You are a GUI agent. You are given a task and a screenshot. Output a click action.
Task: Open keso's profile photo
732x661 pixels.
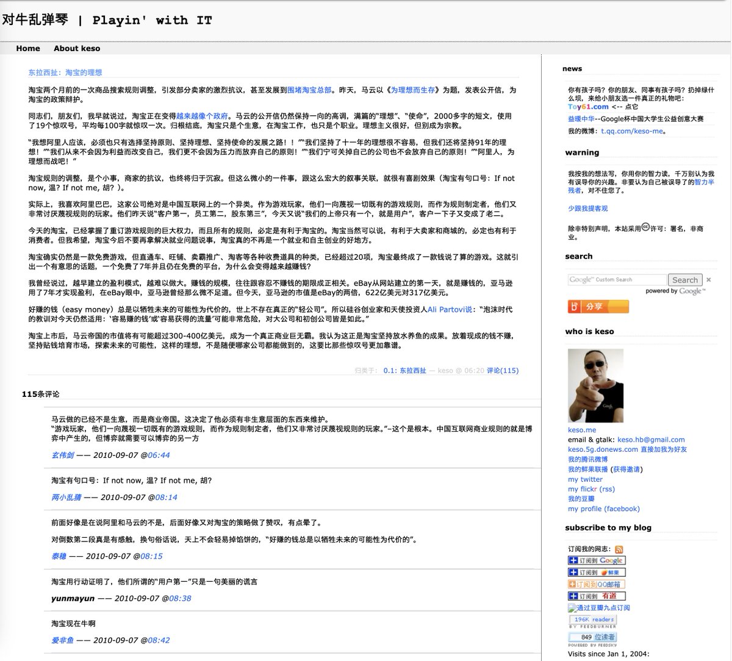point(595,385)
